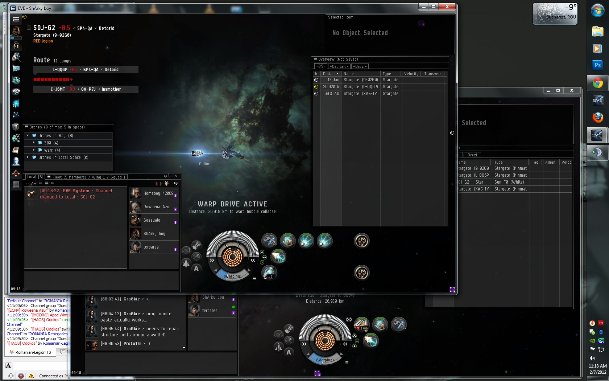Activate the module with charge count 10

[x=269, y=273]
